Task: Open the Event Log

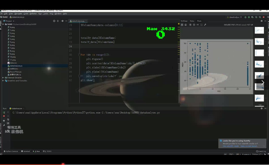Action: tap(261, 151)
